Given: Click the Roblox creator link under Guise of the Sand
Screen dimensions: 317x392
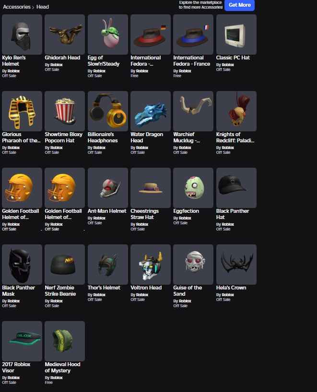Looking at the screenshot, I should (x=185, y=301).
